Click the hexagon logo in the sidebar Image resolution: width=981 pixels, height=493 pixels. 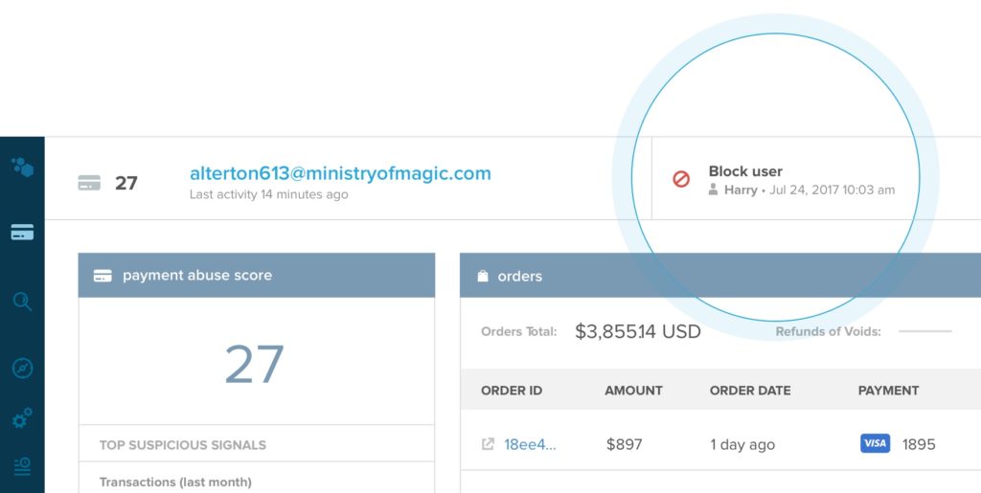pos(22,168)
